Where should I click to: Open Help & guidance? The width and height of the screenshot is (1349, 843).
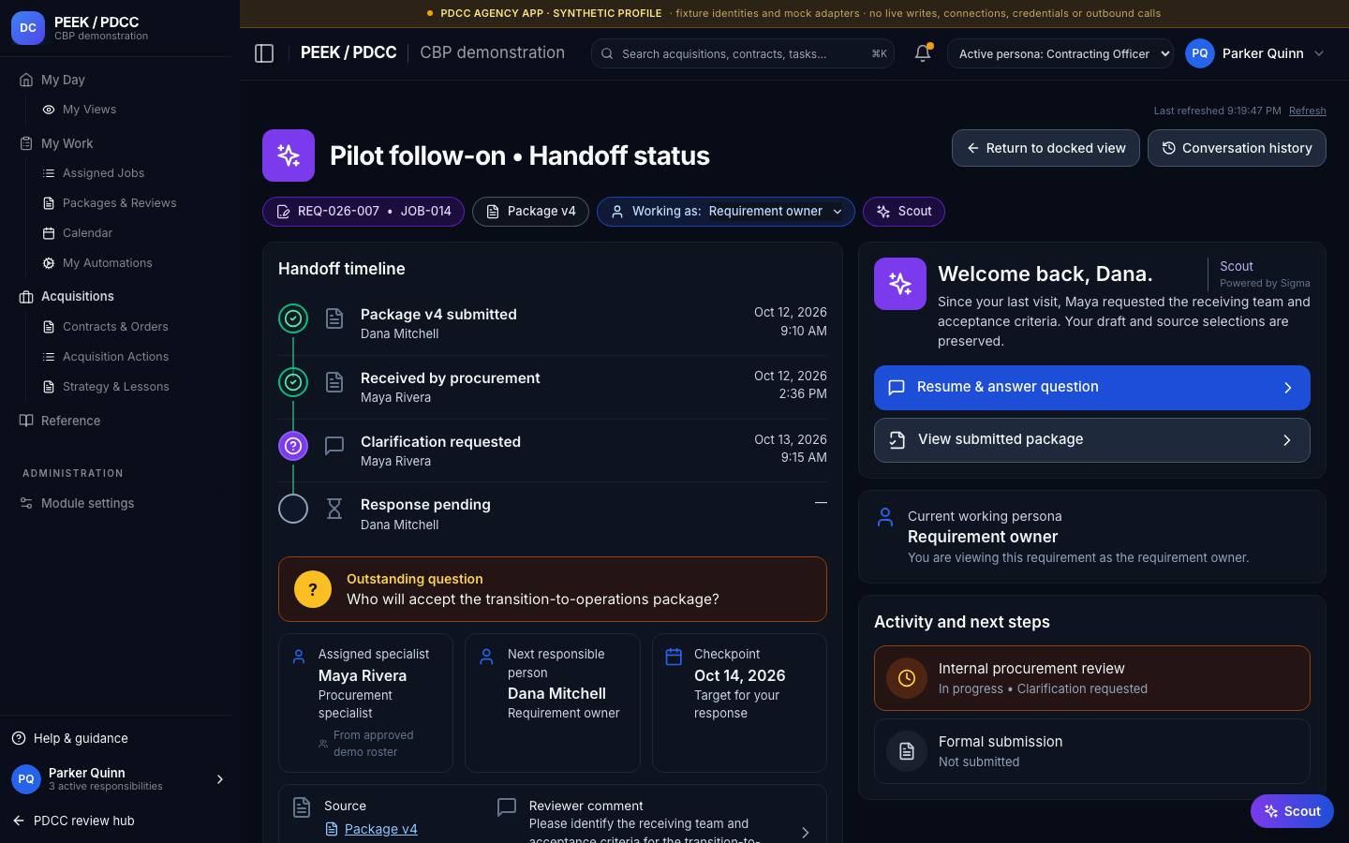point(70,738)
